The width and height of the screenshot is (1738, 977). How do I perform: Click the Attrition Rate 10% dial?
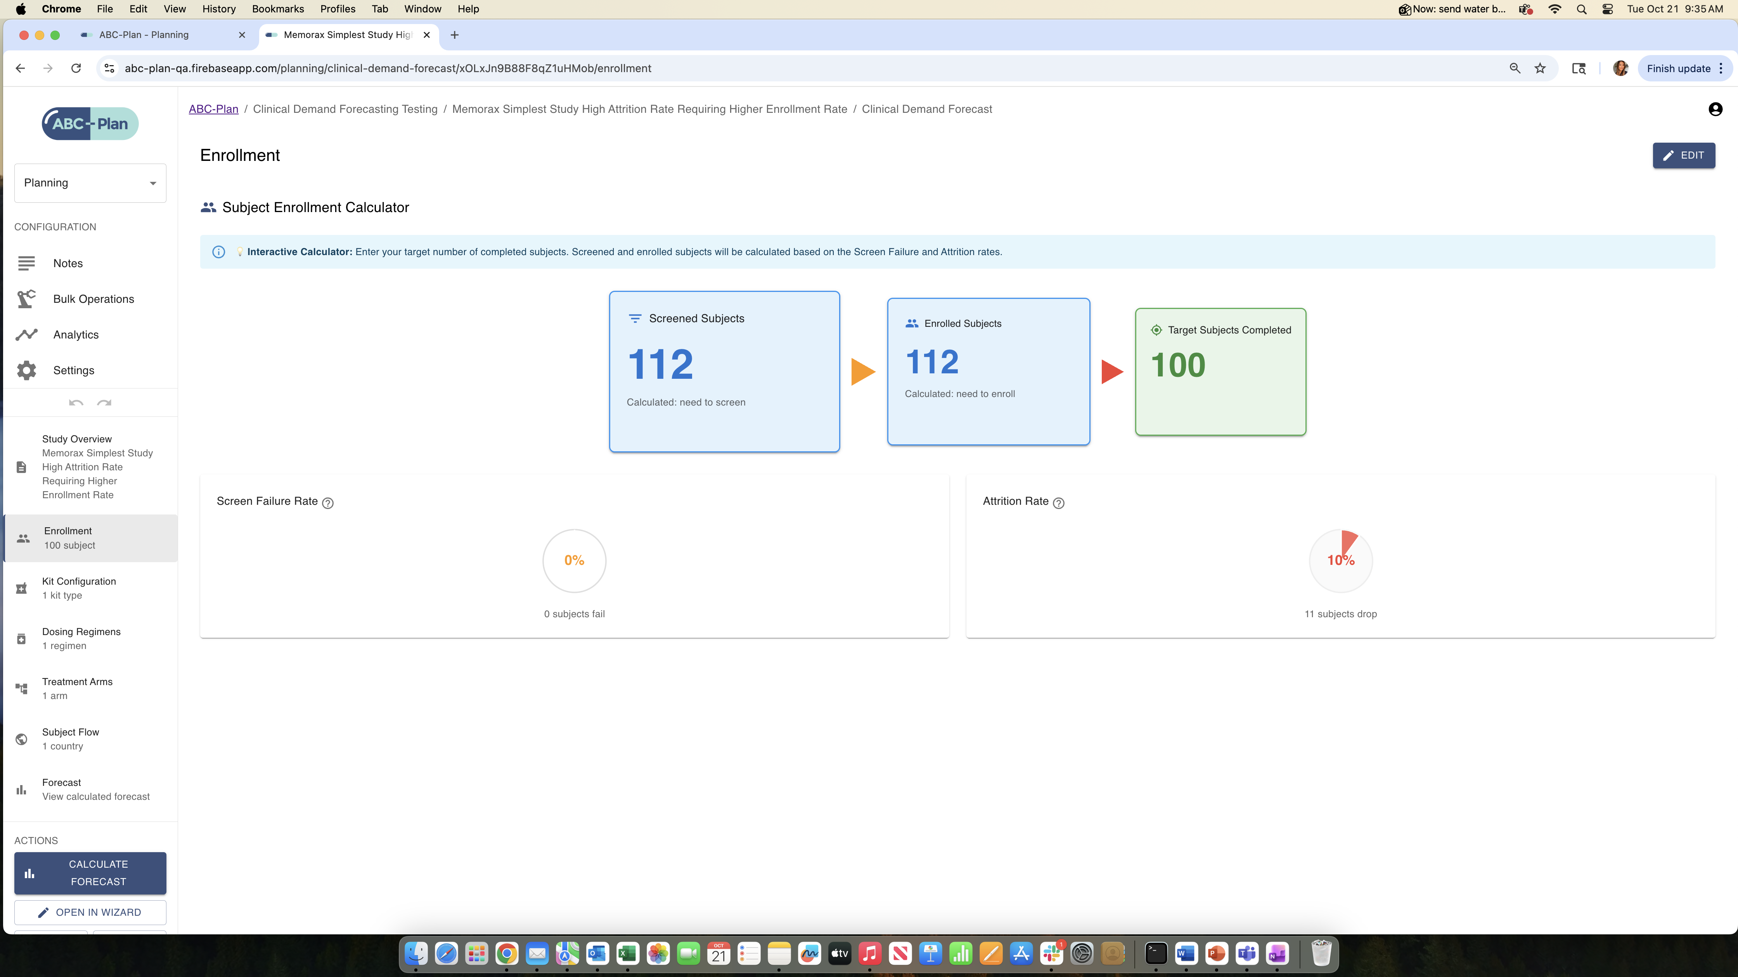[1340, 560]
